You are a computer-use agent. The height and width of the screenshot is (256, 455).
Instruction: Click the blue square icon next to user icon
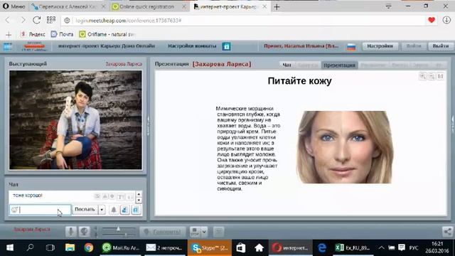point(136,210)
